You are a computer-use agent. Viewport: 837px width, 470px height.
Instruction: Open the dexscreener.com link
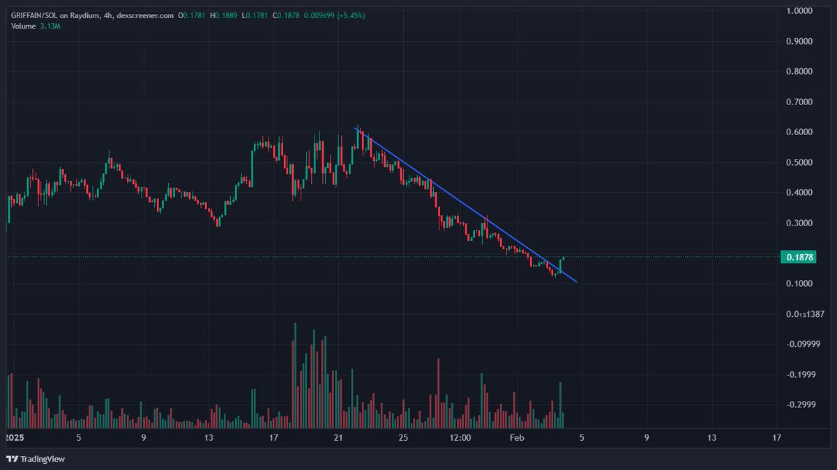[144, 15]
